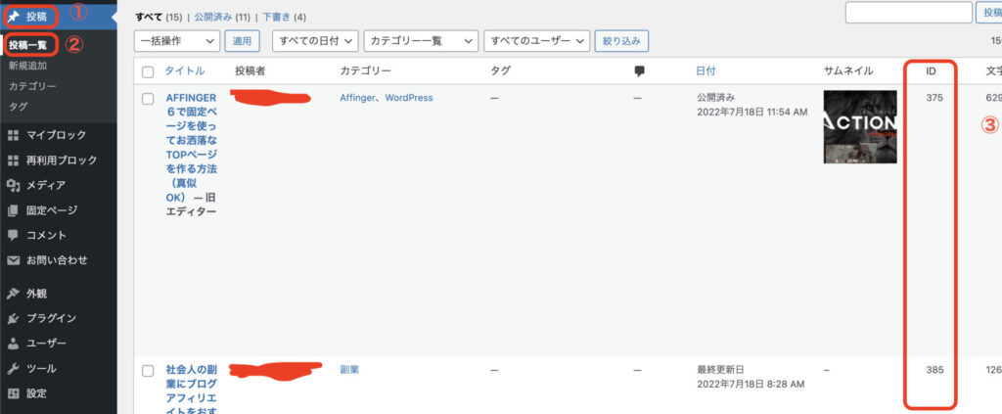Toggle the select-all checkbox in table header

[148, 71]
